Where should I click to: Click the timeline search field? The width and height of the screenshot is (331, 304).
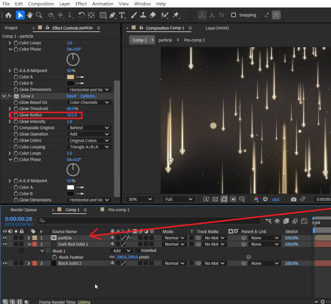pyautogui.click(x=149, y=221)
